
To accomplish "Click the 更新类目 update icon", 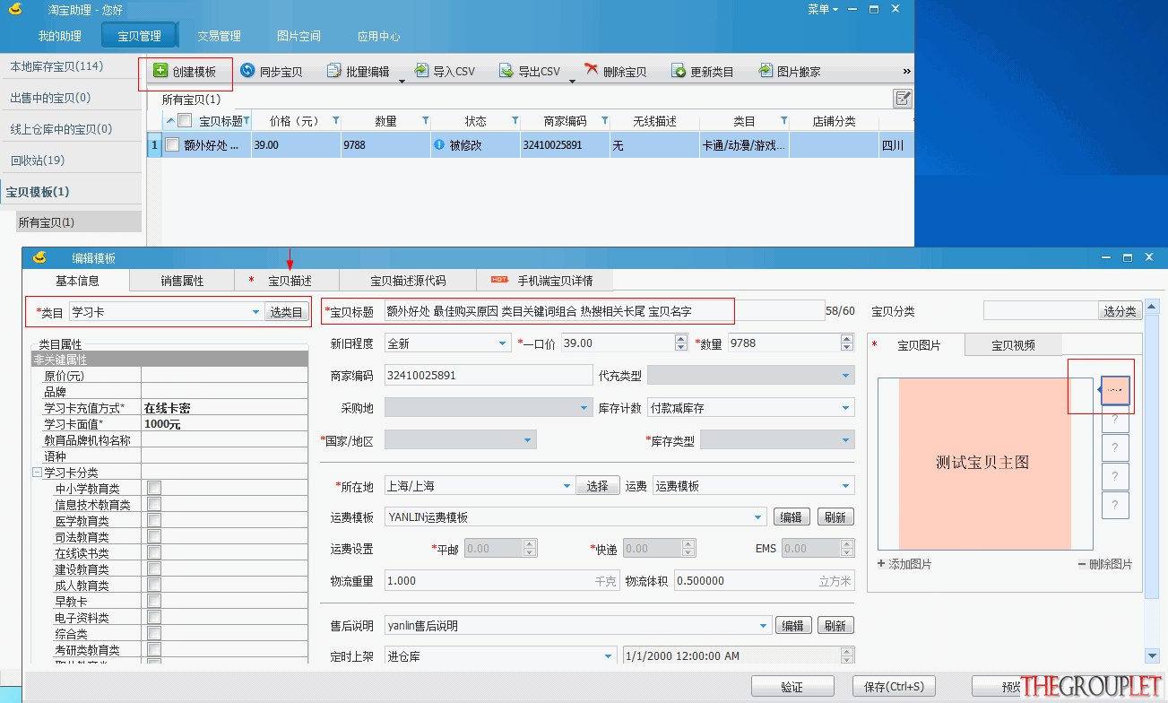I will click(x=679, y=71).
